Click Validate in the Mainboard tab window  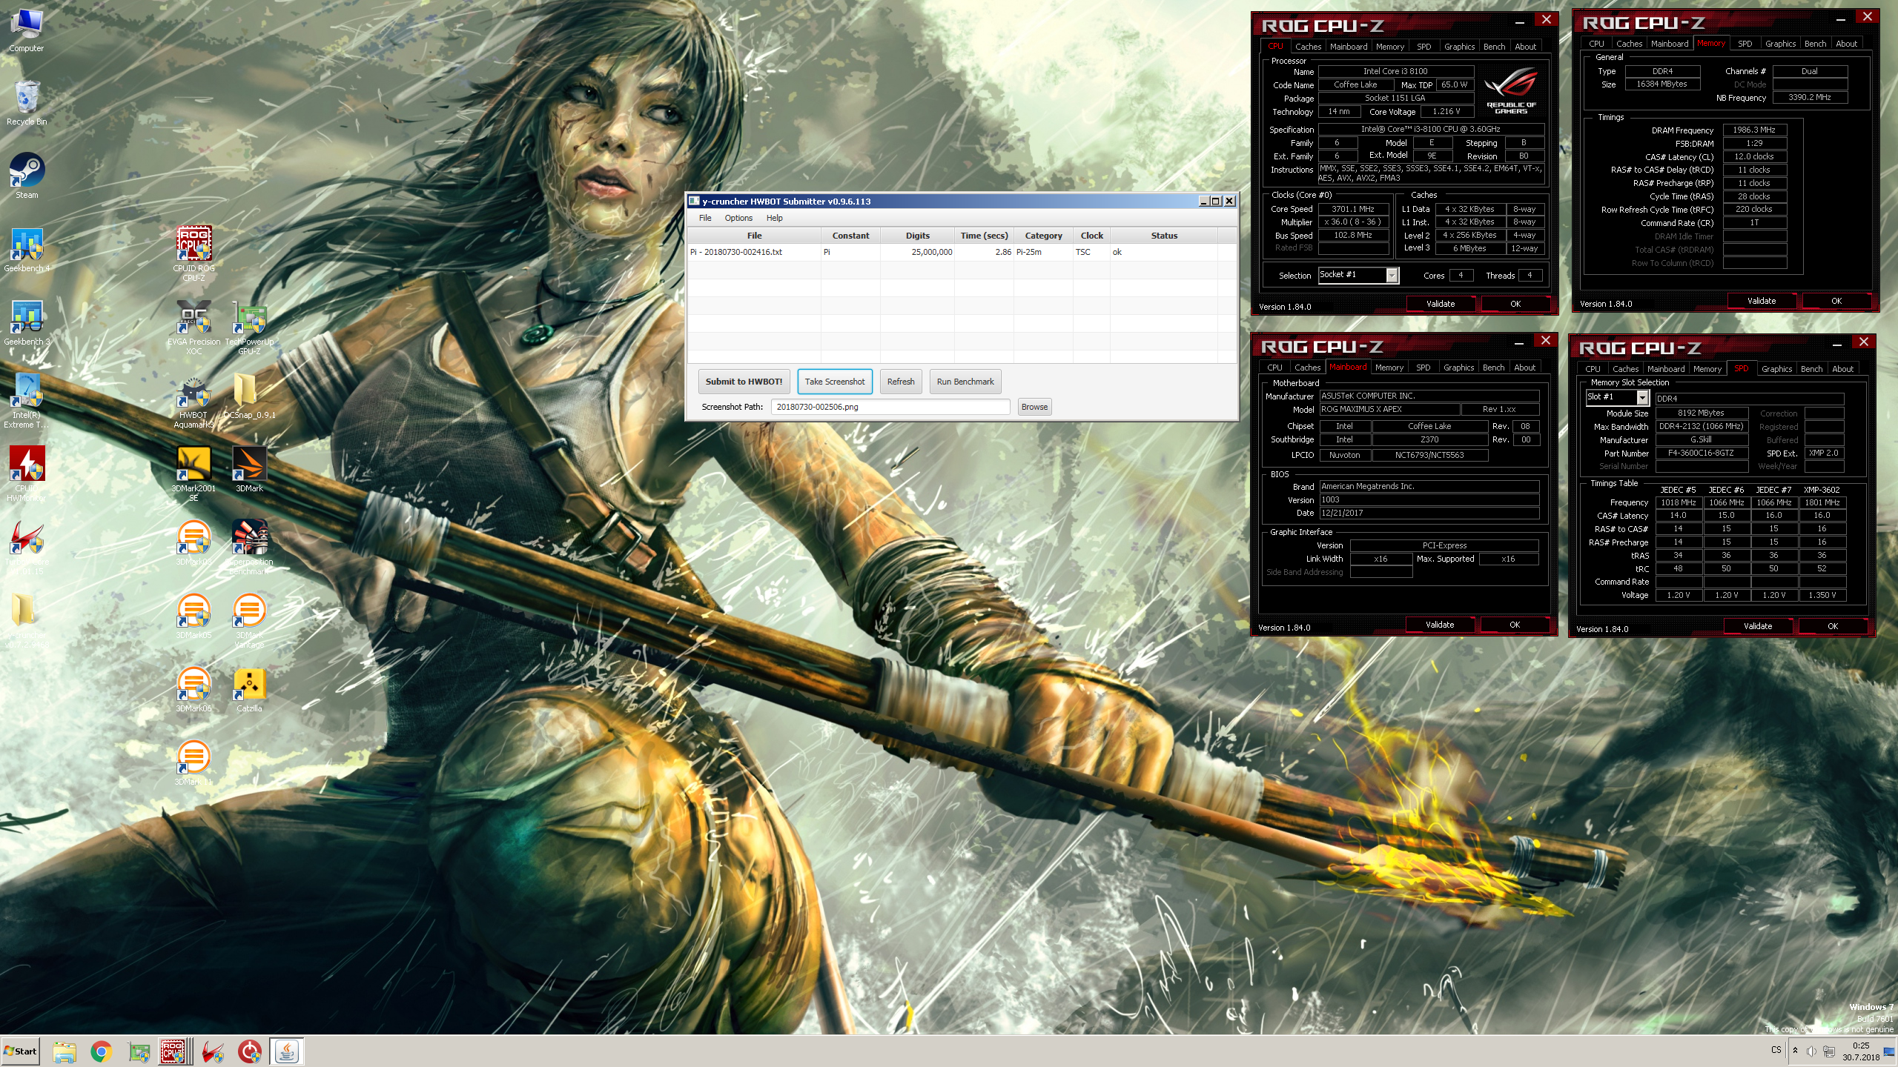[x=1440, y=625]
